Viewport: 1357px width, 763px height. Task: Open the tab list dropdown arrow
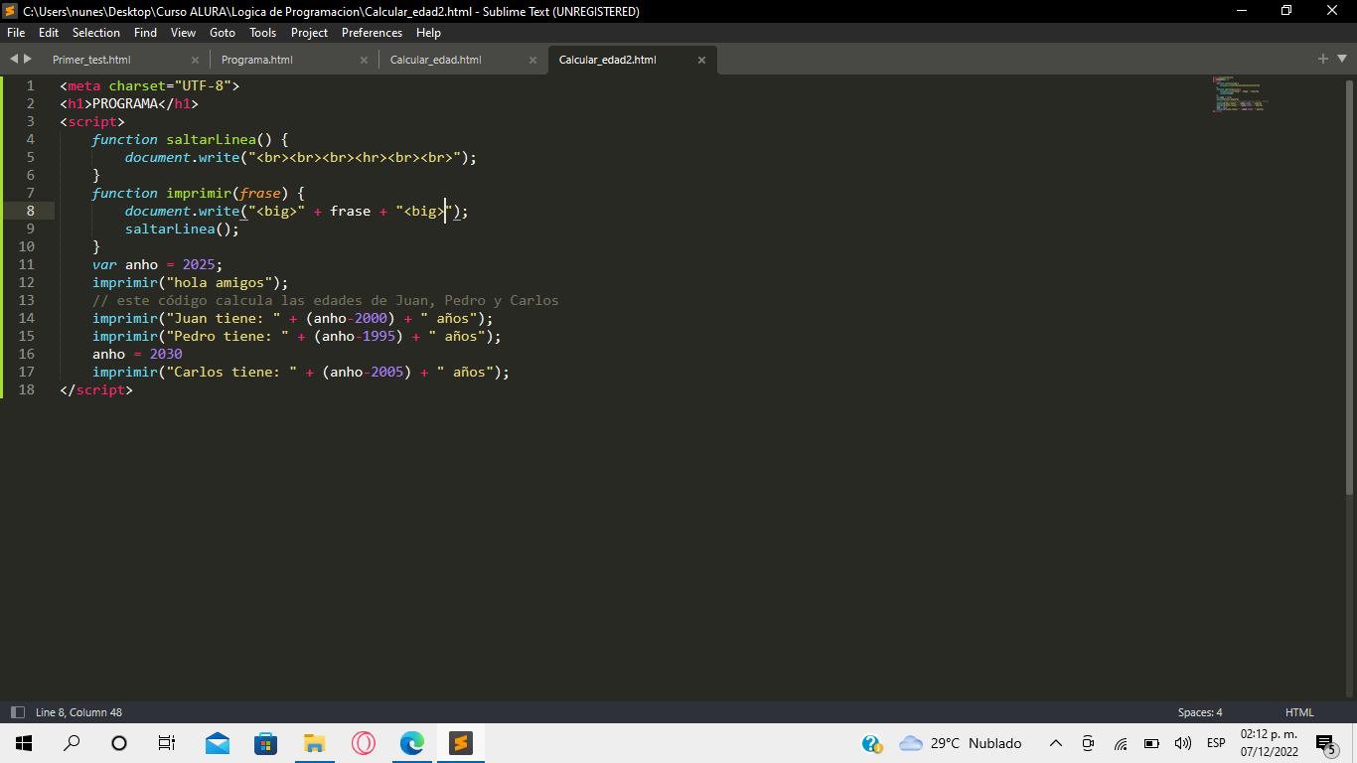pyautogui.click(x=1342, y=60)
